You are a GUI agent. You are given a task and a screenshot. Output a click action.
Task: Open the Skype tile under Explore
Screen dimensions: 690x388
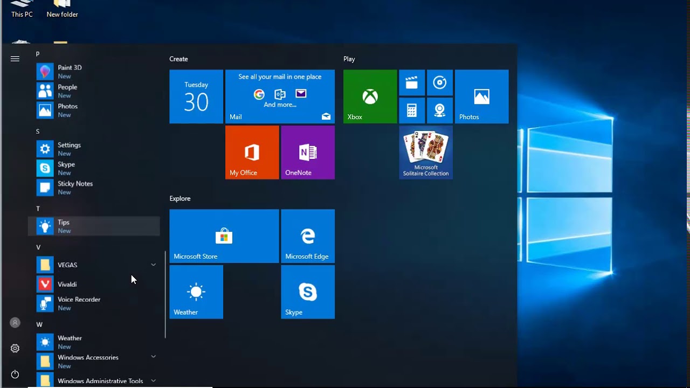coord(308,292)
